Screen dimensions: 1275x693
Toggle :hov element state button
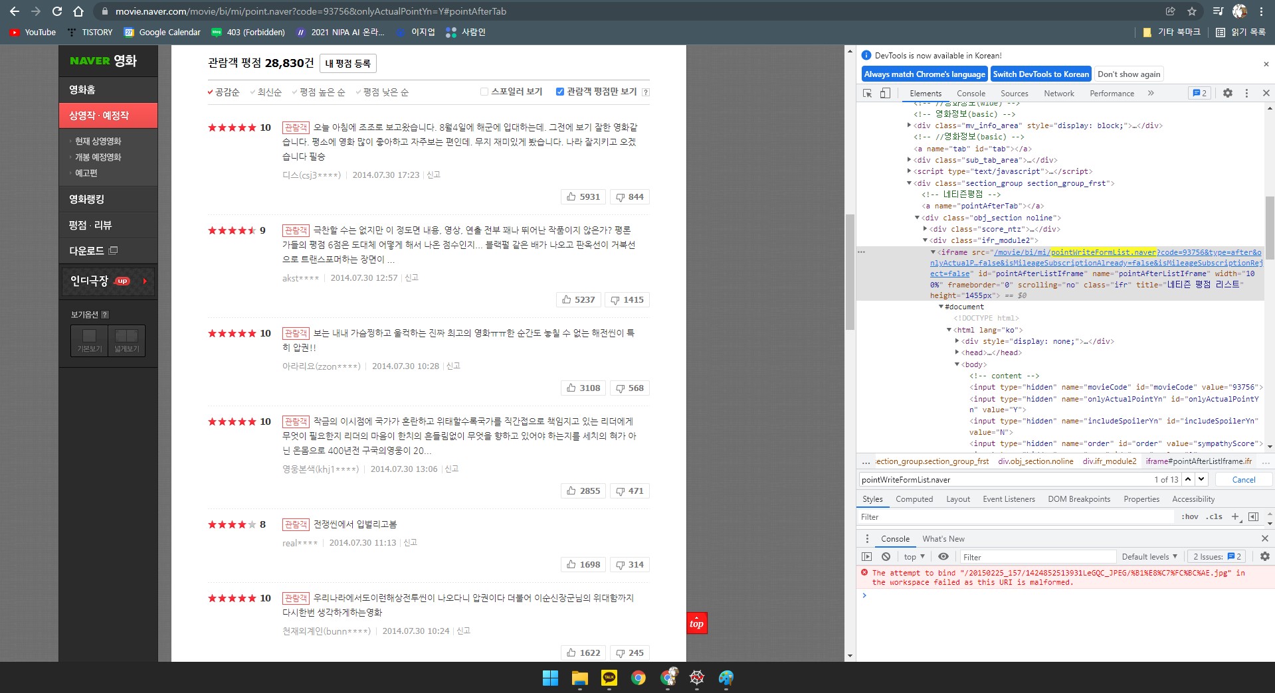pyautogui.click(x=1189, y=516)
